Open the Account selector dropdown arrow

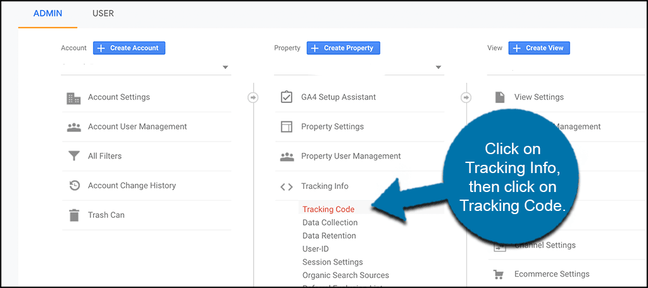225,68
